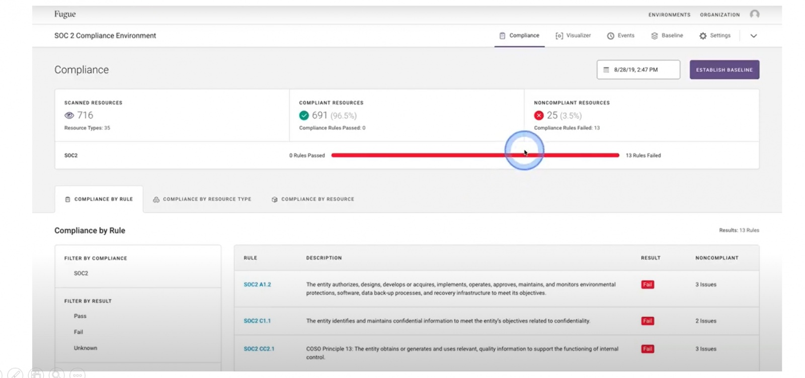Click the Baseline layers icon
This screenshot has height=378, width=805.
tap(654, 36)
